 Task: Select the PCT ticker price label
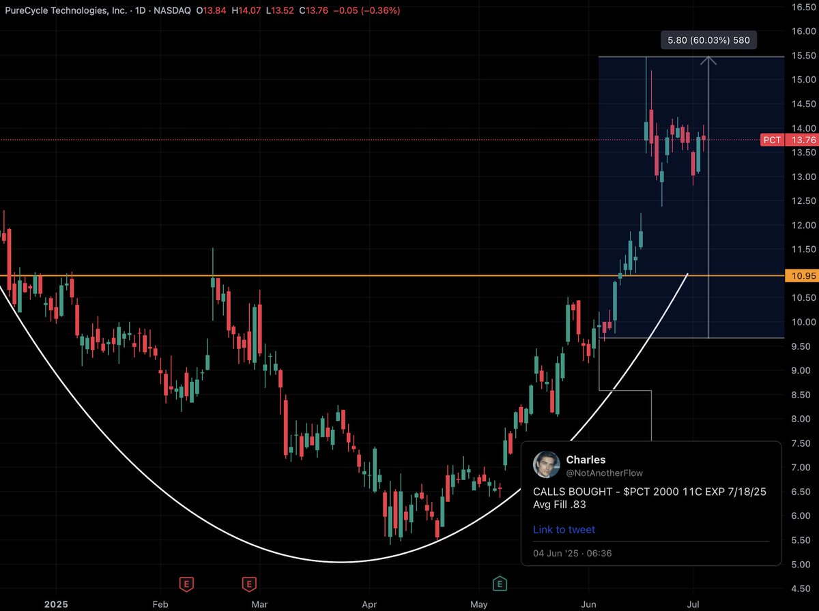pyautogui.click(x=773, y=140)
